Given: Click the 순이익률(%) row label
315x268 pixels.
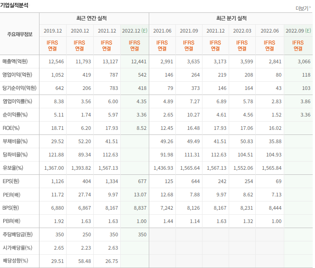Looking at the screenshot, I should (x=15, y=115).
